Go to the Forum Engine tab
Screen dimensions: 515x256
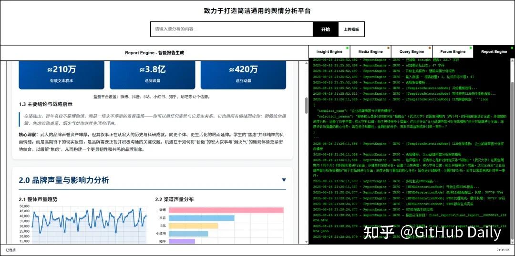(x=453, y=51)
